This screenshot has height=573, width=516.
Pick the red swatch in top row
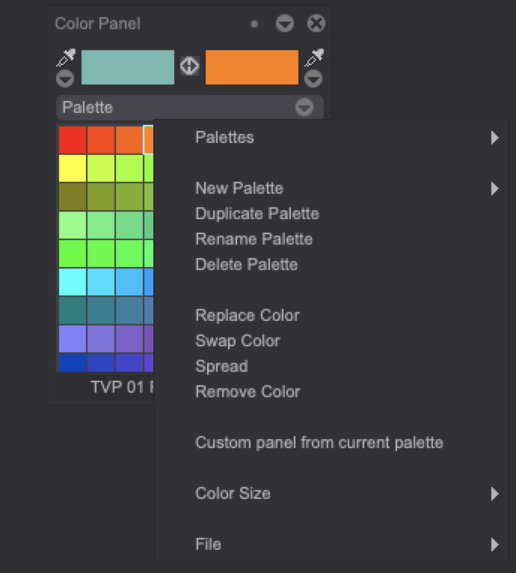pos(73,140)
